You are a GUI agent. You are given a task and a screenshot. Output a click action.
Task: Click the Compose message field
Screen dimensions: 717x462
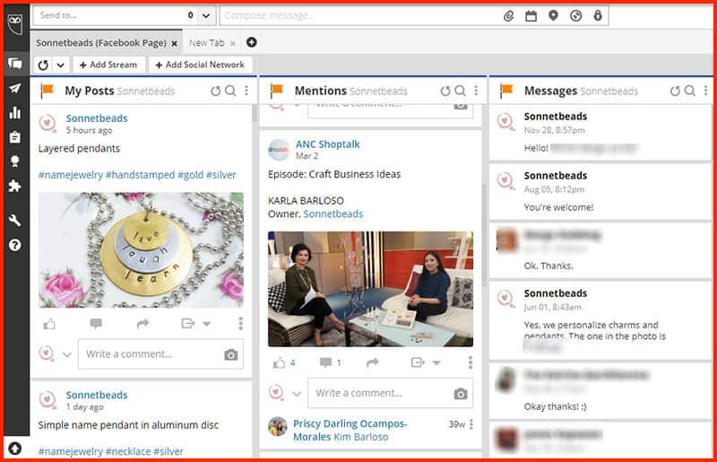click(x=358, y=15)
